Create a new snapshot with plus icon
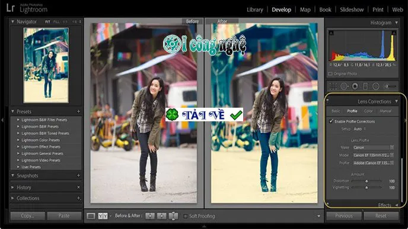 tap(78, 176)
